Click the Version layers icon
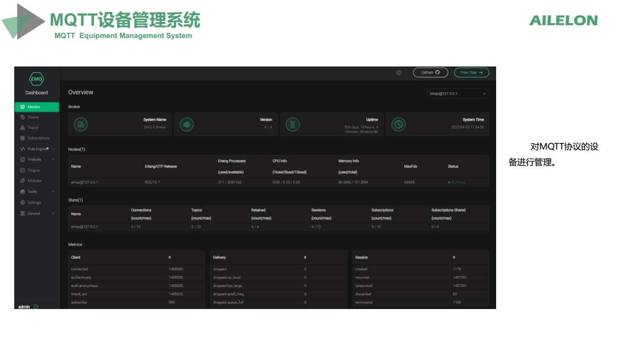The height and width of the screenshot is (348, 619). pos(187,124)
